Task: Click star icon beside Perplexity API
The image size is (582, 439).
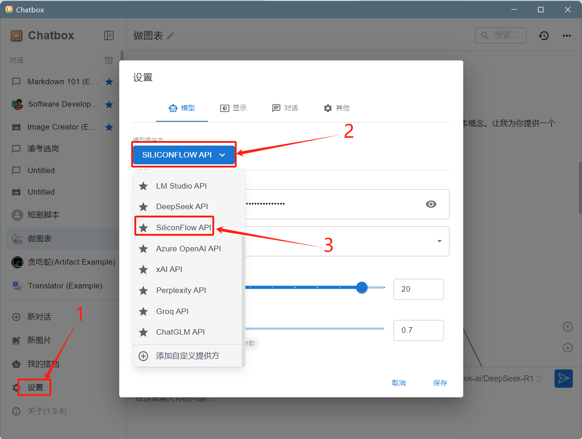Action: (144, 290)
